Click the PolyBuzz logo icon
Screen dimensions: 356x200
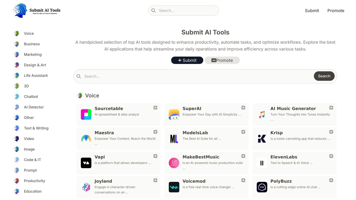coord(262,187)
